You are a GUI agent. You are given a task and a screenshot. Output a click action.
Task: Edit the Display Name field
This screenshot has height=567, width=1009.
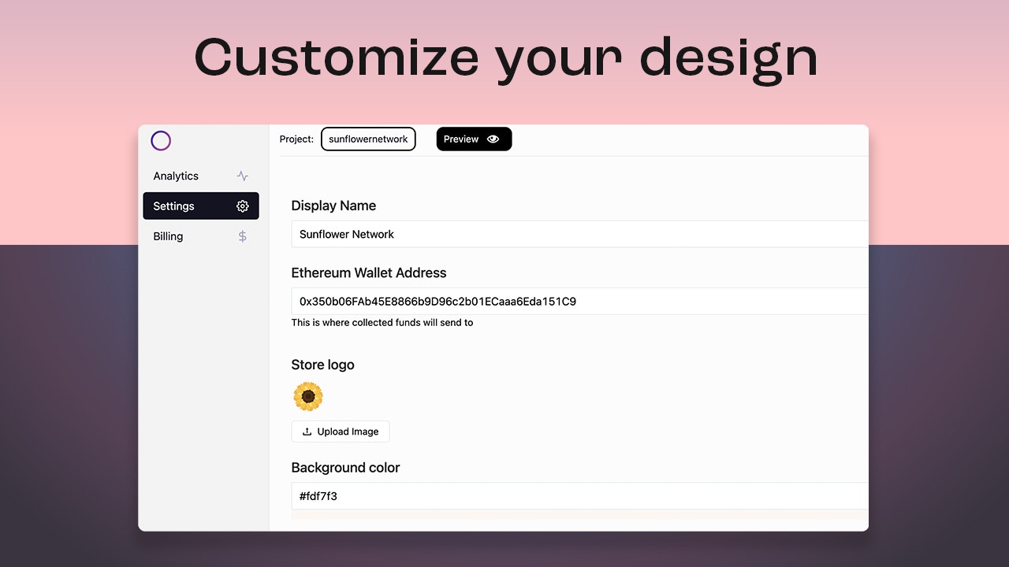tap(579, 234)
